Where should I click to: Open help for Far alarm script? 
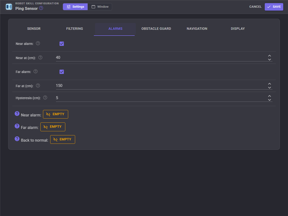tap(17, 126)
